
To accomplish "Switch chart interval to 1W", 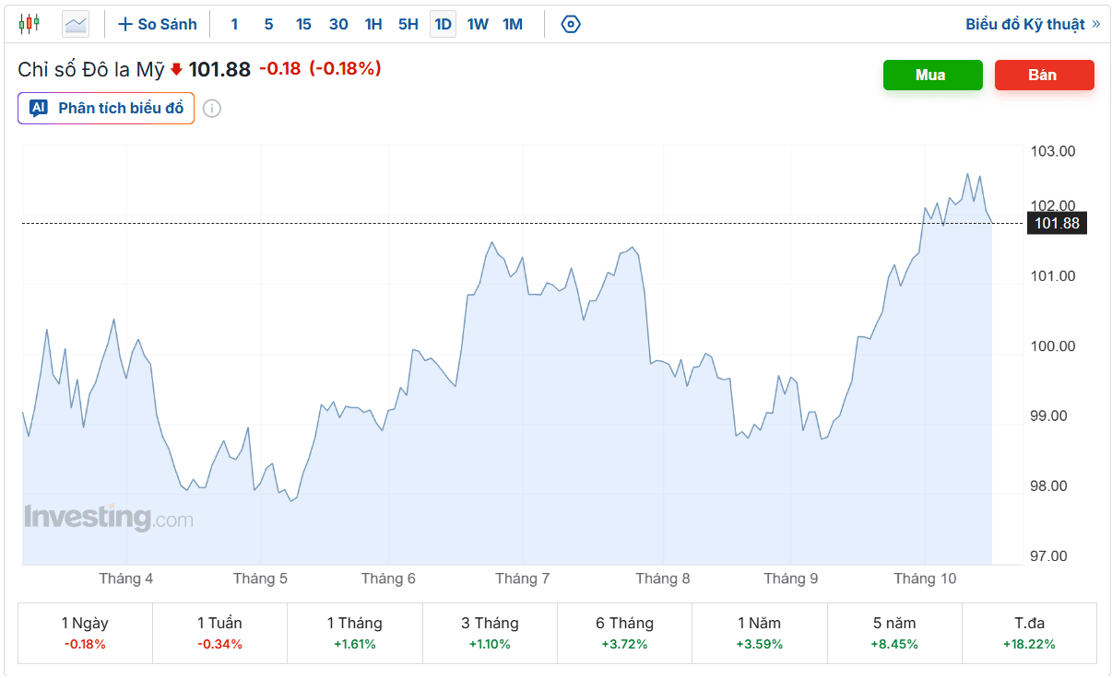I will pos(478,24).
